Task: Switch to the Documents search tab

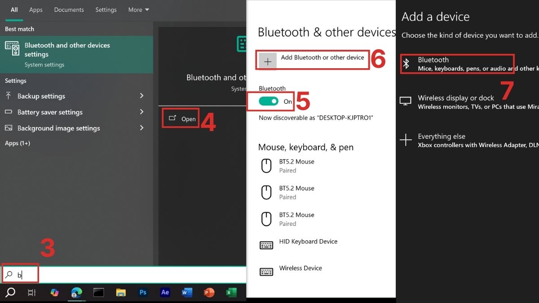Action: pos(69,10)
